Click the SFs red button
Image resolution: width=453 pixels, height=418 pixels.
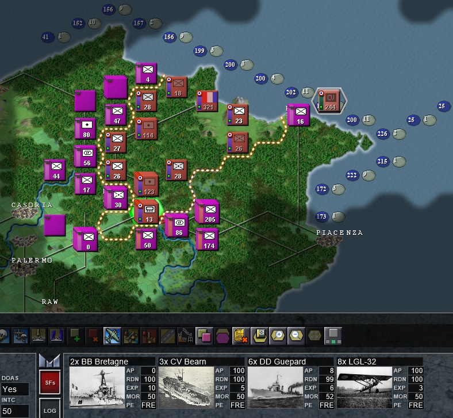point(49,382)
